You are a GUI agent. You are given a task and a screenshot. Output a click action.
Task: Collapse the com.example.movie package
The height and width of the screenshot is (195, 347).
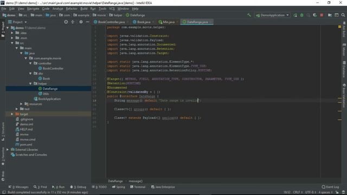coord(26,58)
